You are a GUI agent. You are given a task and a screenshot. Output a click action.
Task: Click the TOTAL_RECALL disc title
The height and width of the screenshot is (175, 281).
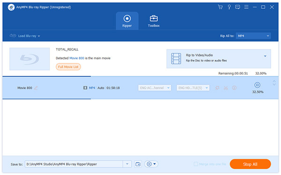tap(67, 49)
